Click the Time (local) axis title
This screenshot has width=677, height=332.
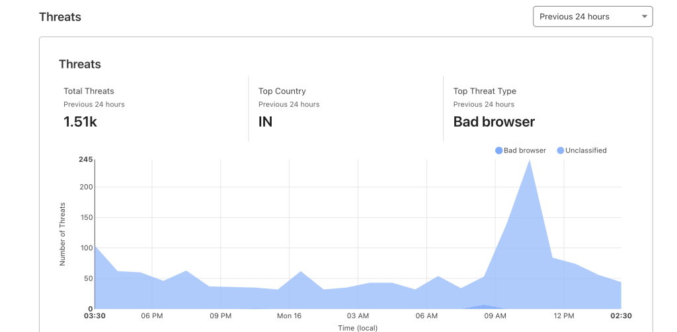pos(358,327)
